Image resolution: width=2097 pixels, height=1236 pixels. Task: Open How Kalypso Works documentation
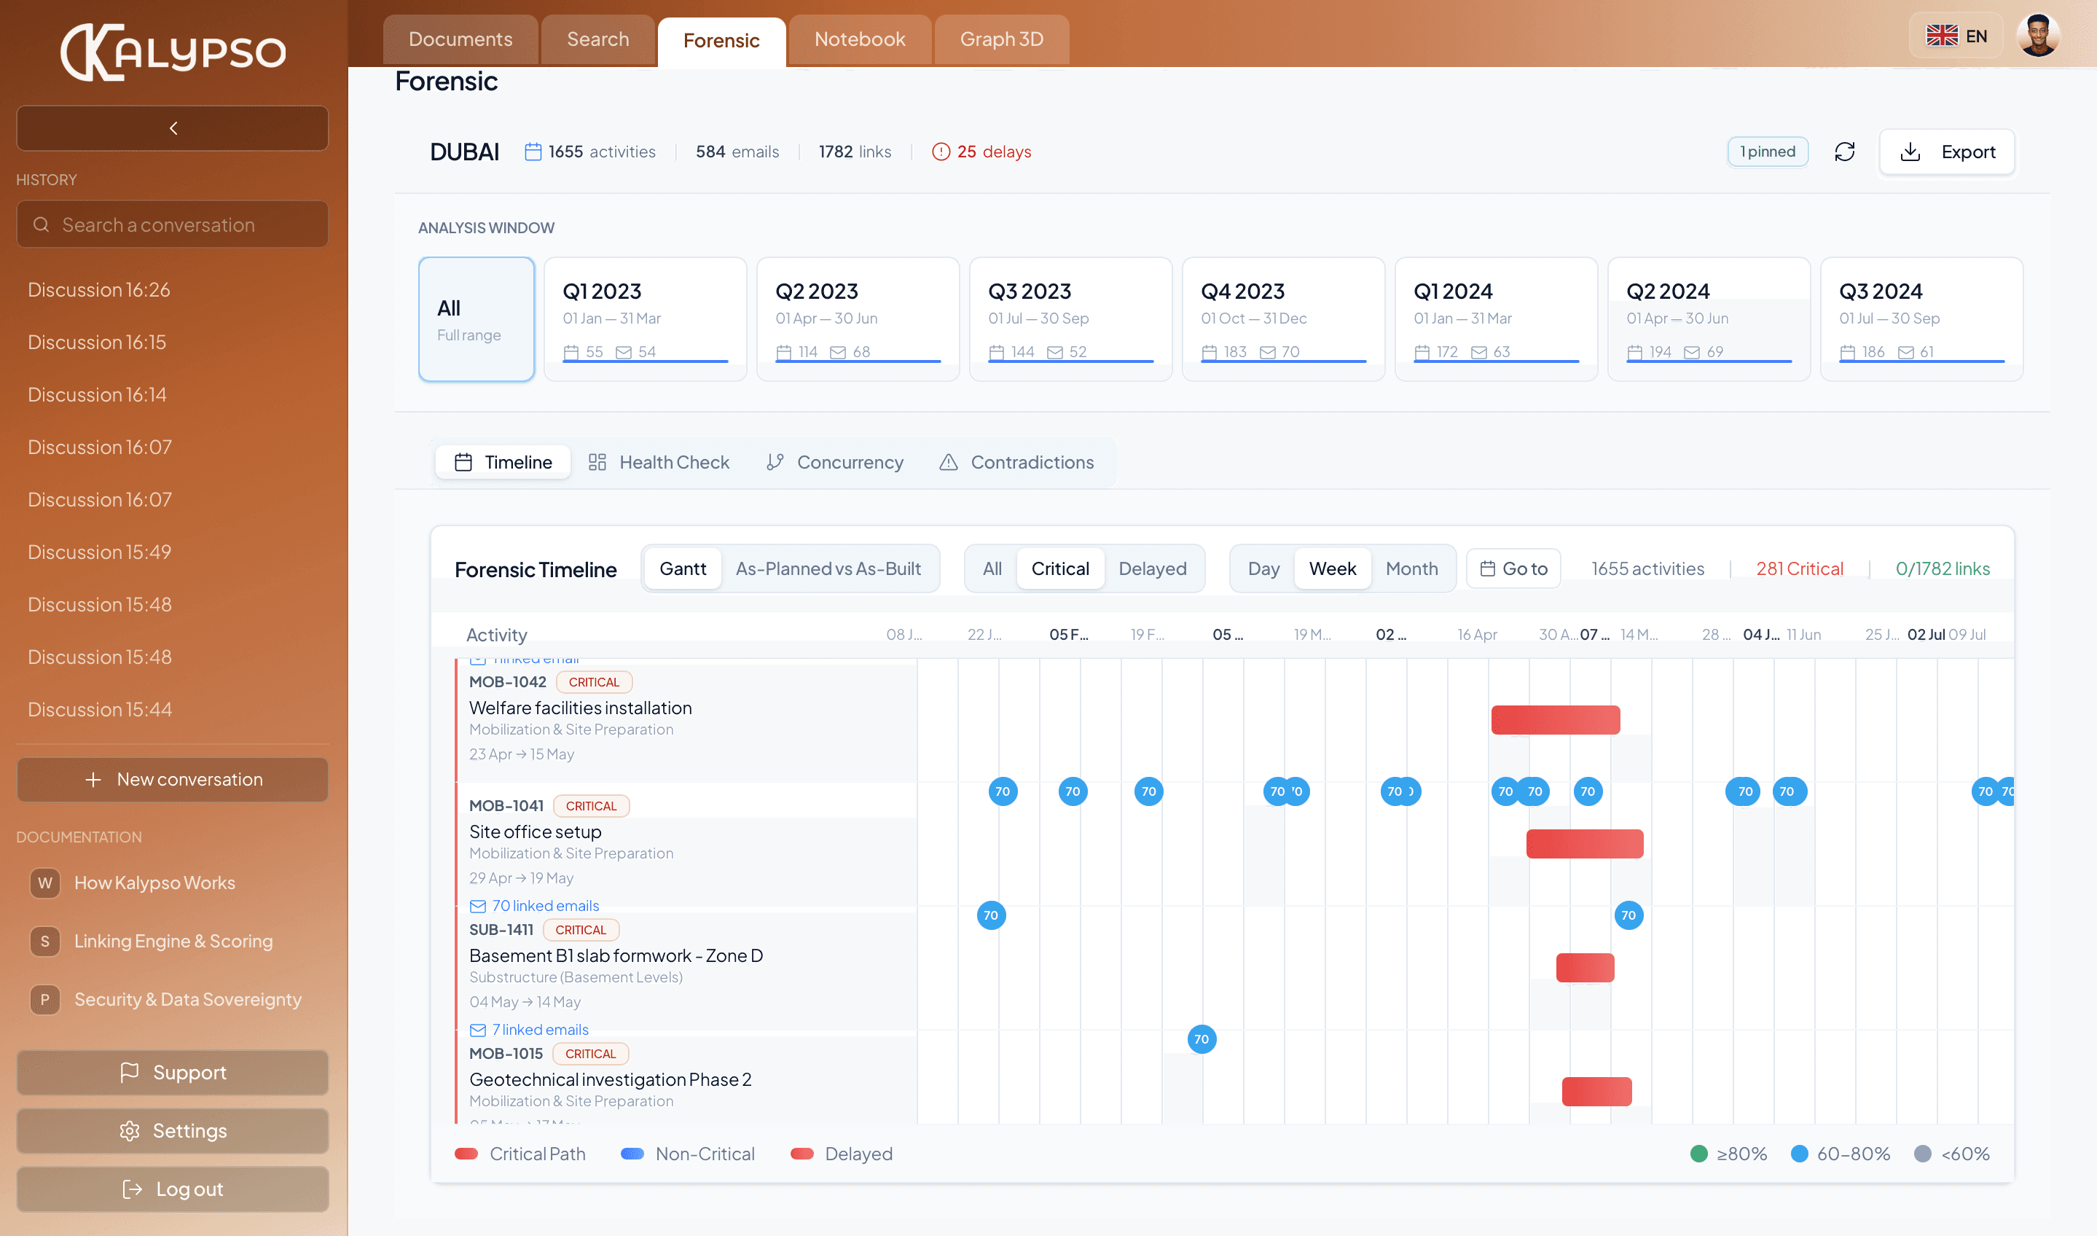click(154, 882)
